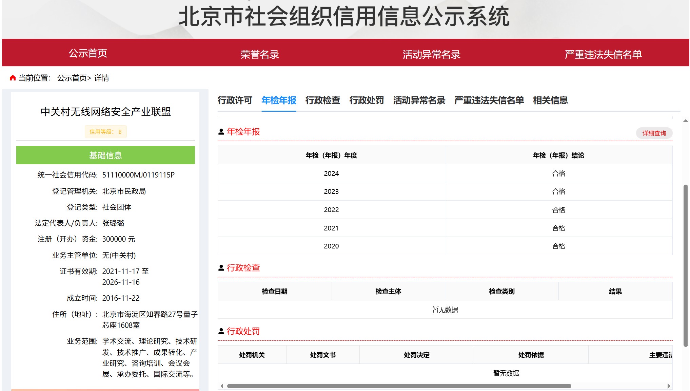690x391 pixels.
Task: Click the red home icon in the breadcrumb
Action: click(13, 78)
